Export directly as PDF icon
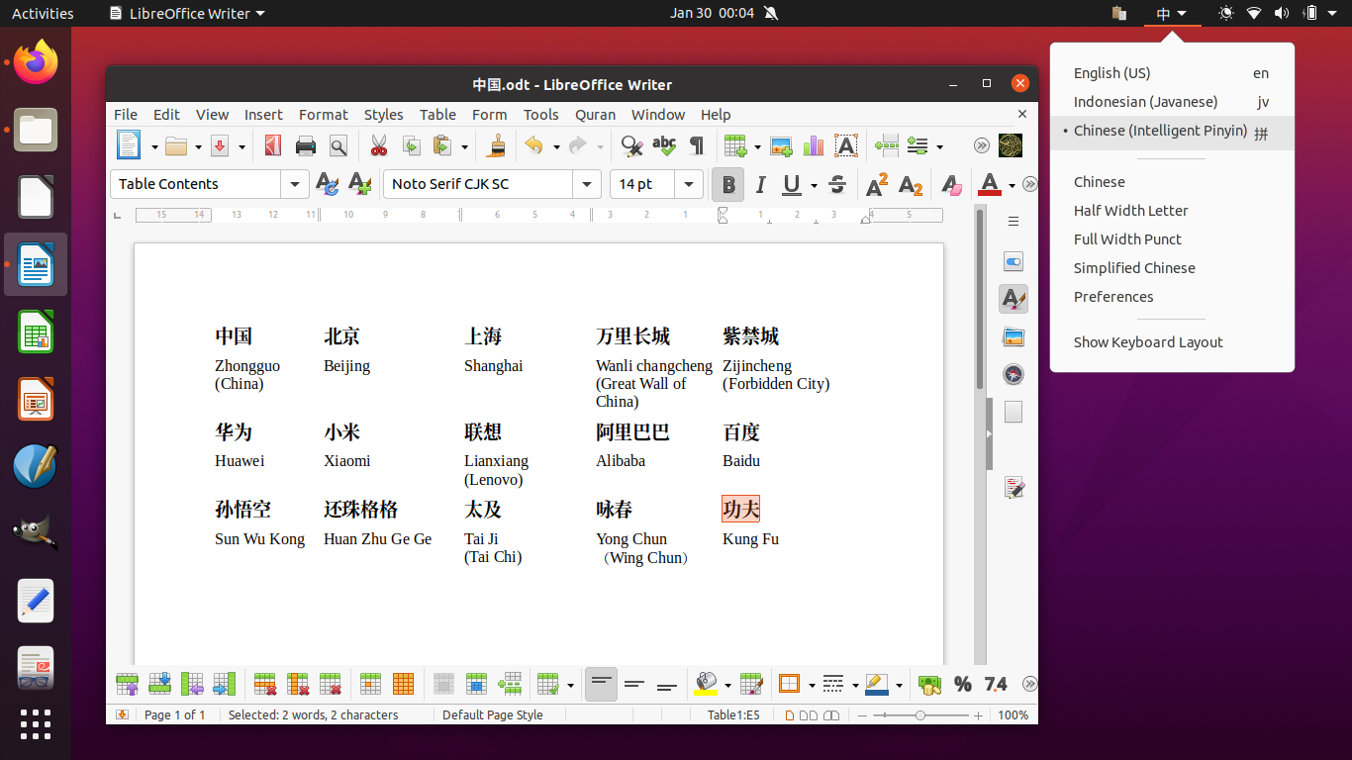1352x760 pixels. [273, 146]
